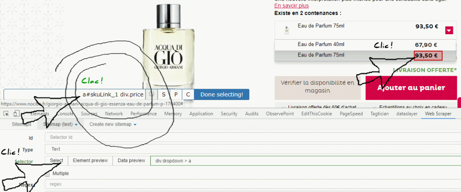
Task: Click the DevTools inspect element cursor icon
Action: [6, 114]
